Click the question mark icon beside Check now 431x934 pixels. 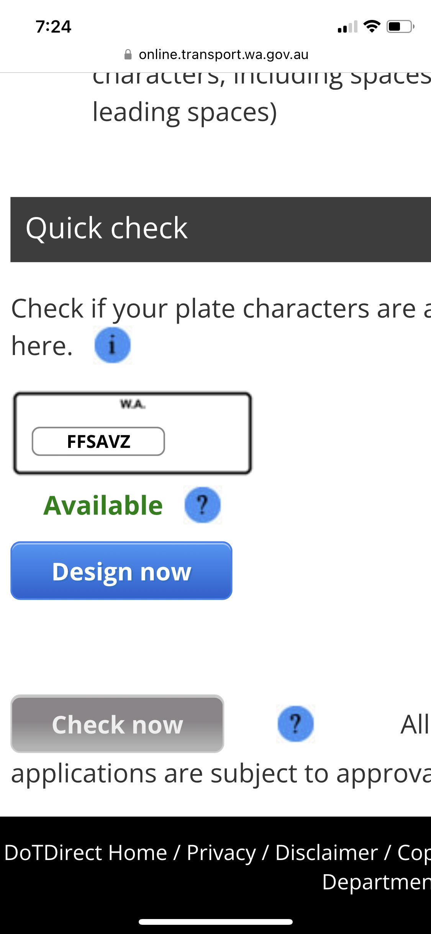tap(295, 724)
